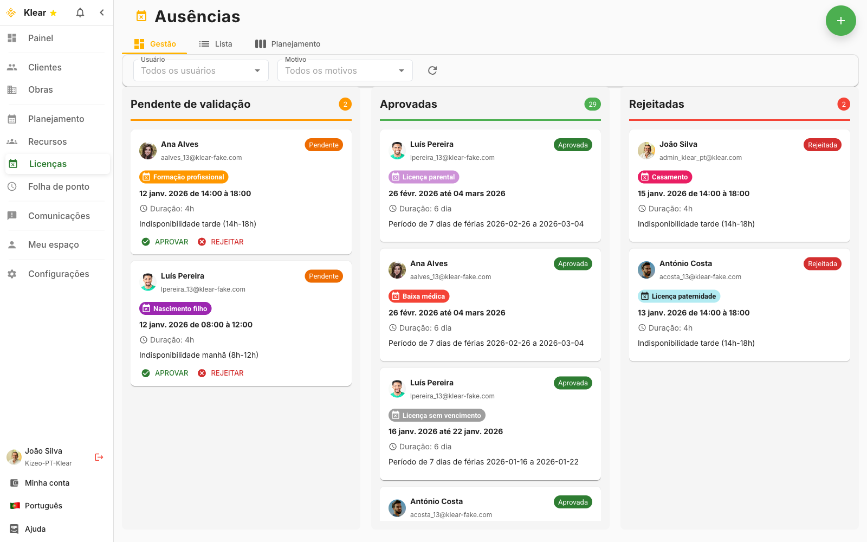Open the Português language selector
This screenshot has height=542, width=867.
[x=43, y=506]
